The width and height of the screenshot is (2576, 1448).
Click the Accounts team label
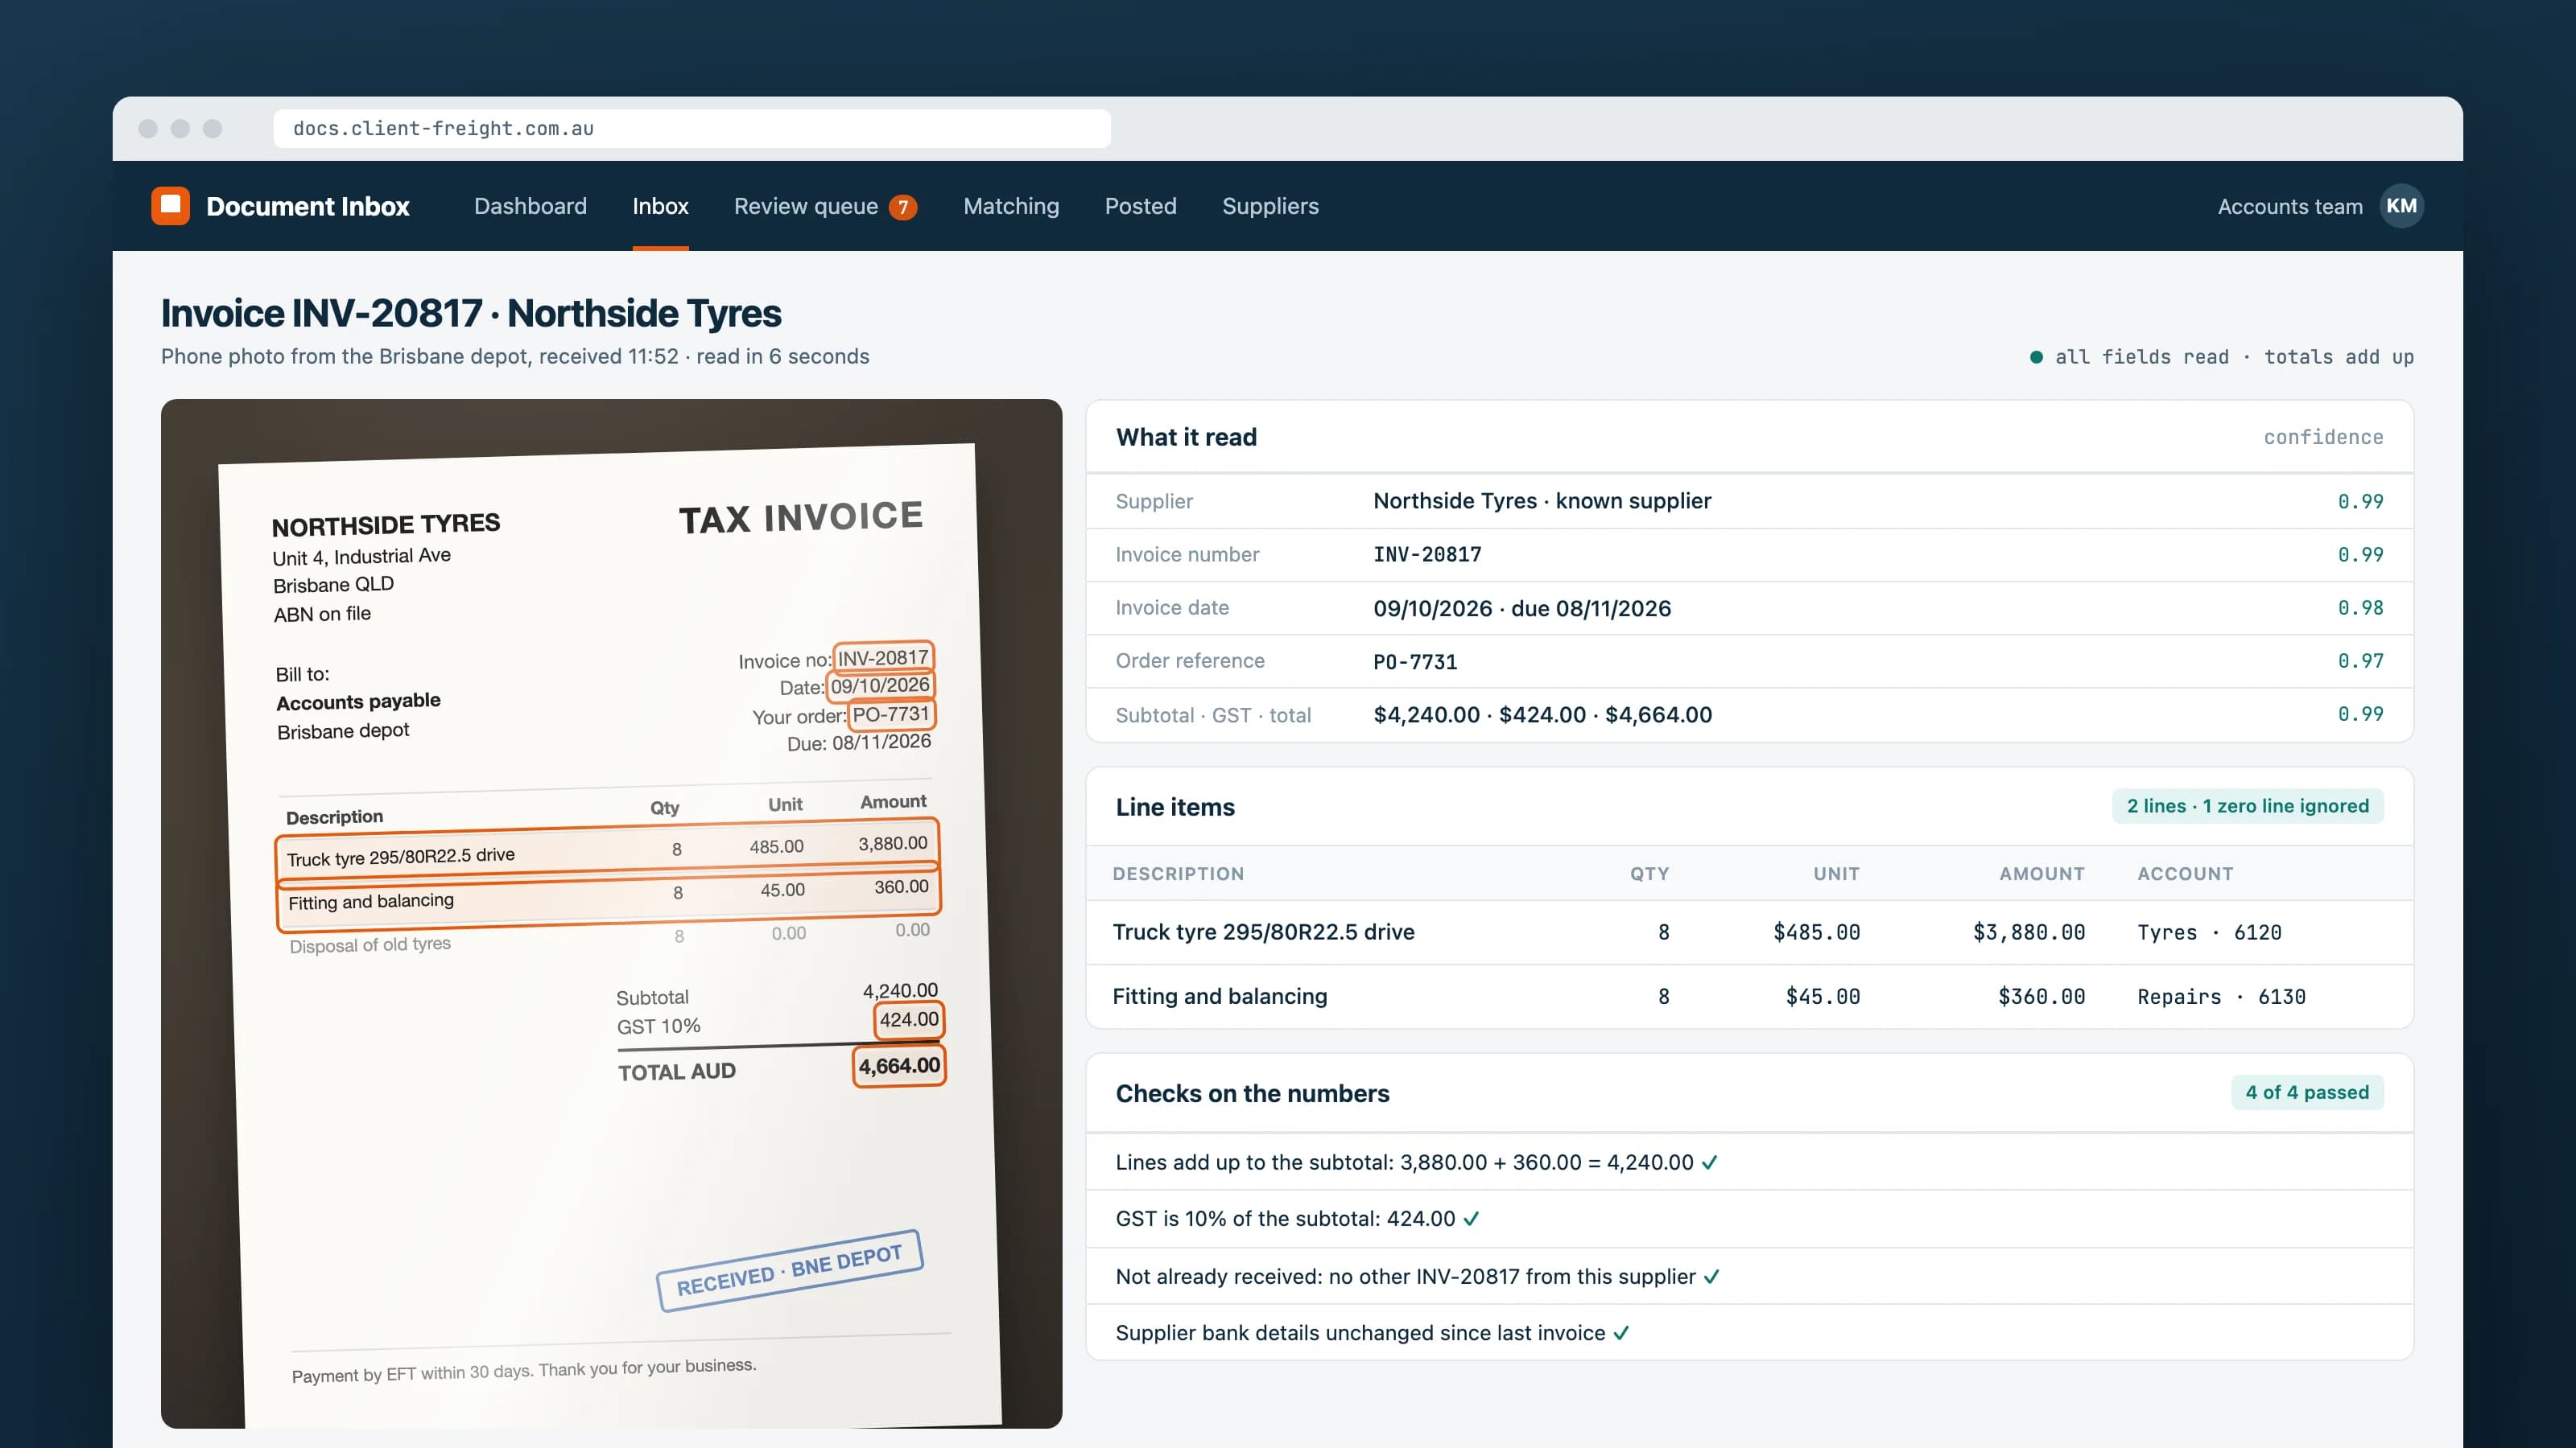pyautogui.click(x=2290, y=207)
